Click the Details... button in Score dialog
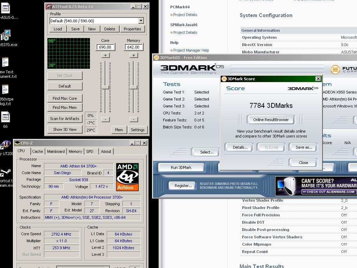The image size is (357, 268). click(x=240, y=147)
